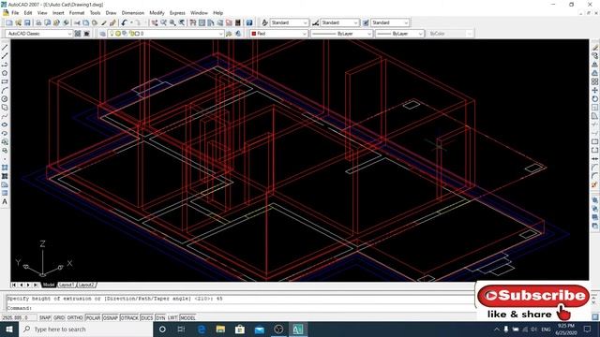600x337 pixels.
Task: Open File Explorer from taskbar
Action: [x=220, y=329]
